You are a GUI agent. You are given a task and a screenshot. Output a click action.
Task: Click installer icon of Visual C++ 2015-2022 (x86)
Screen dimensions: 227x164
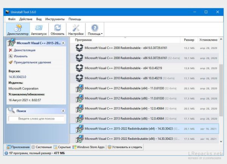pos(79,139)
